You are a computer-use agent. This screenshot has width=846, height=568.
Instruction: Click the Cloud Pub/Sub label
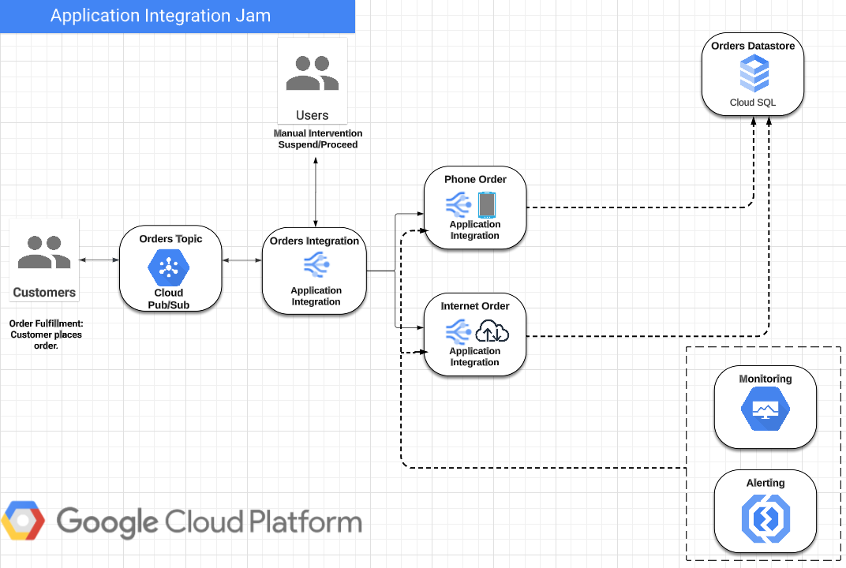(169, 299)
